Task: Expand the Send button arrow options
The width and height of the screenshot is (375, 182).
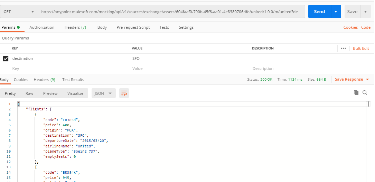Action: [336, 12]
